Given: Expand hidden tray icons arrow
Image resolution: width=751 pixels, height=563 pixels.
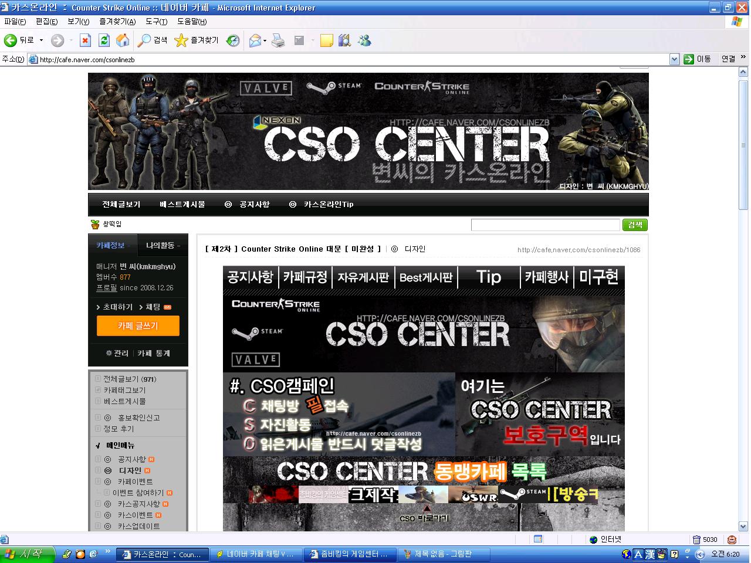Looking at the screenshot, I should point(699,554).
